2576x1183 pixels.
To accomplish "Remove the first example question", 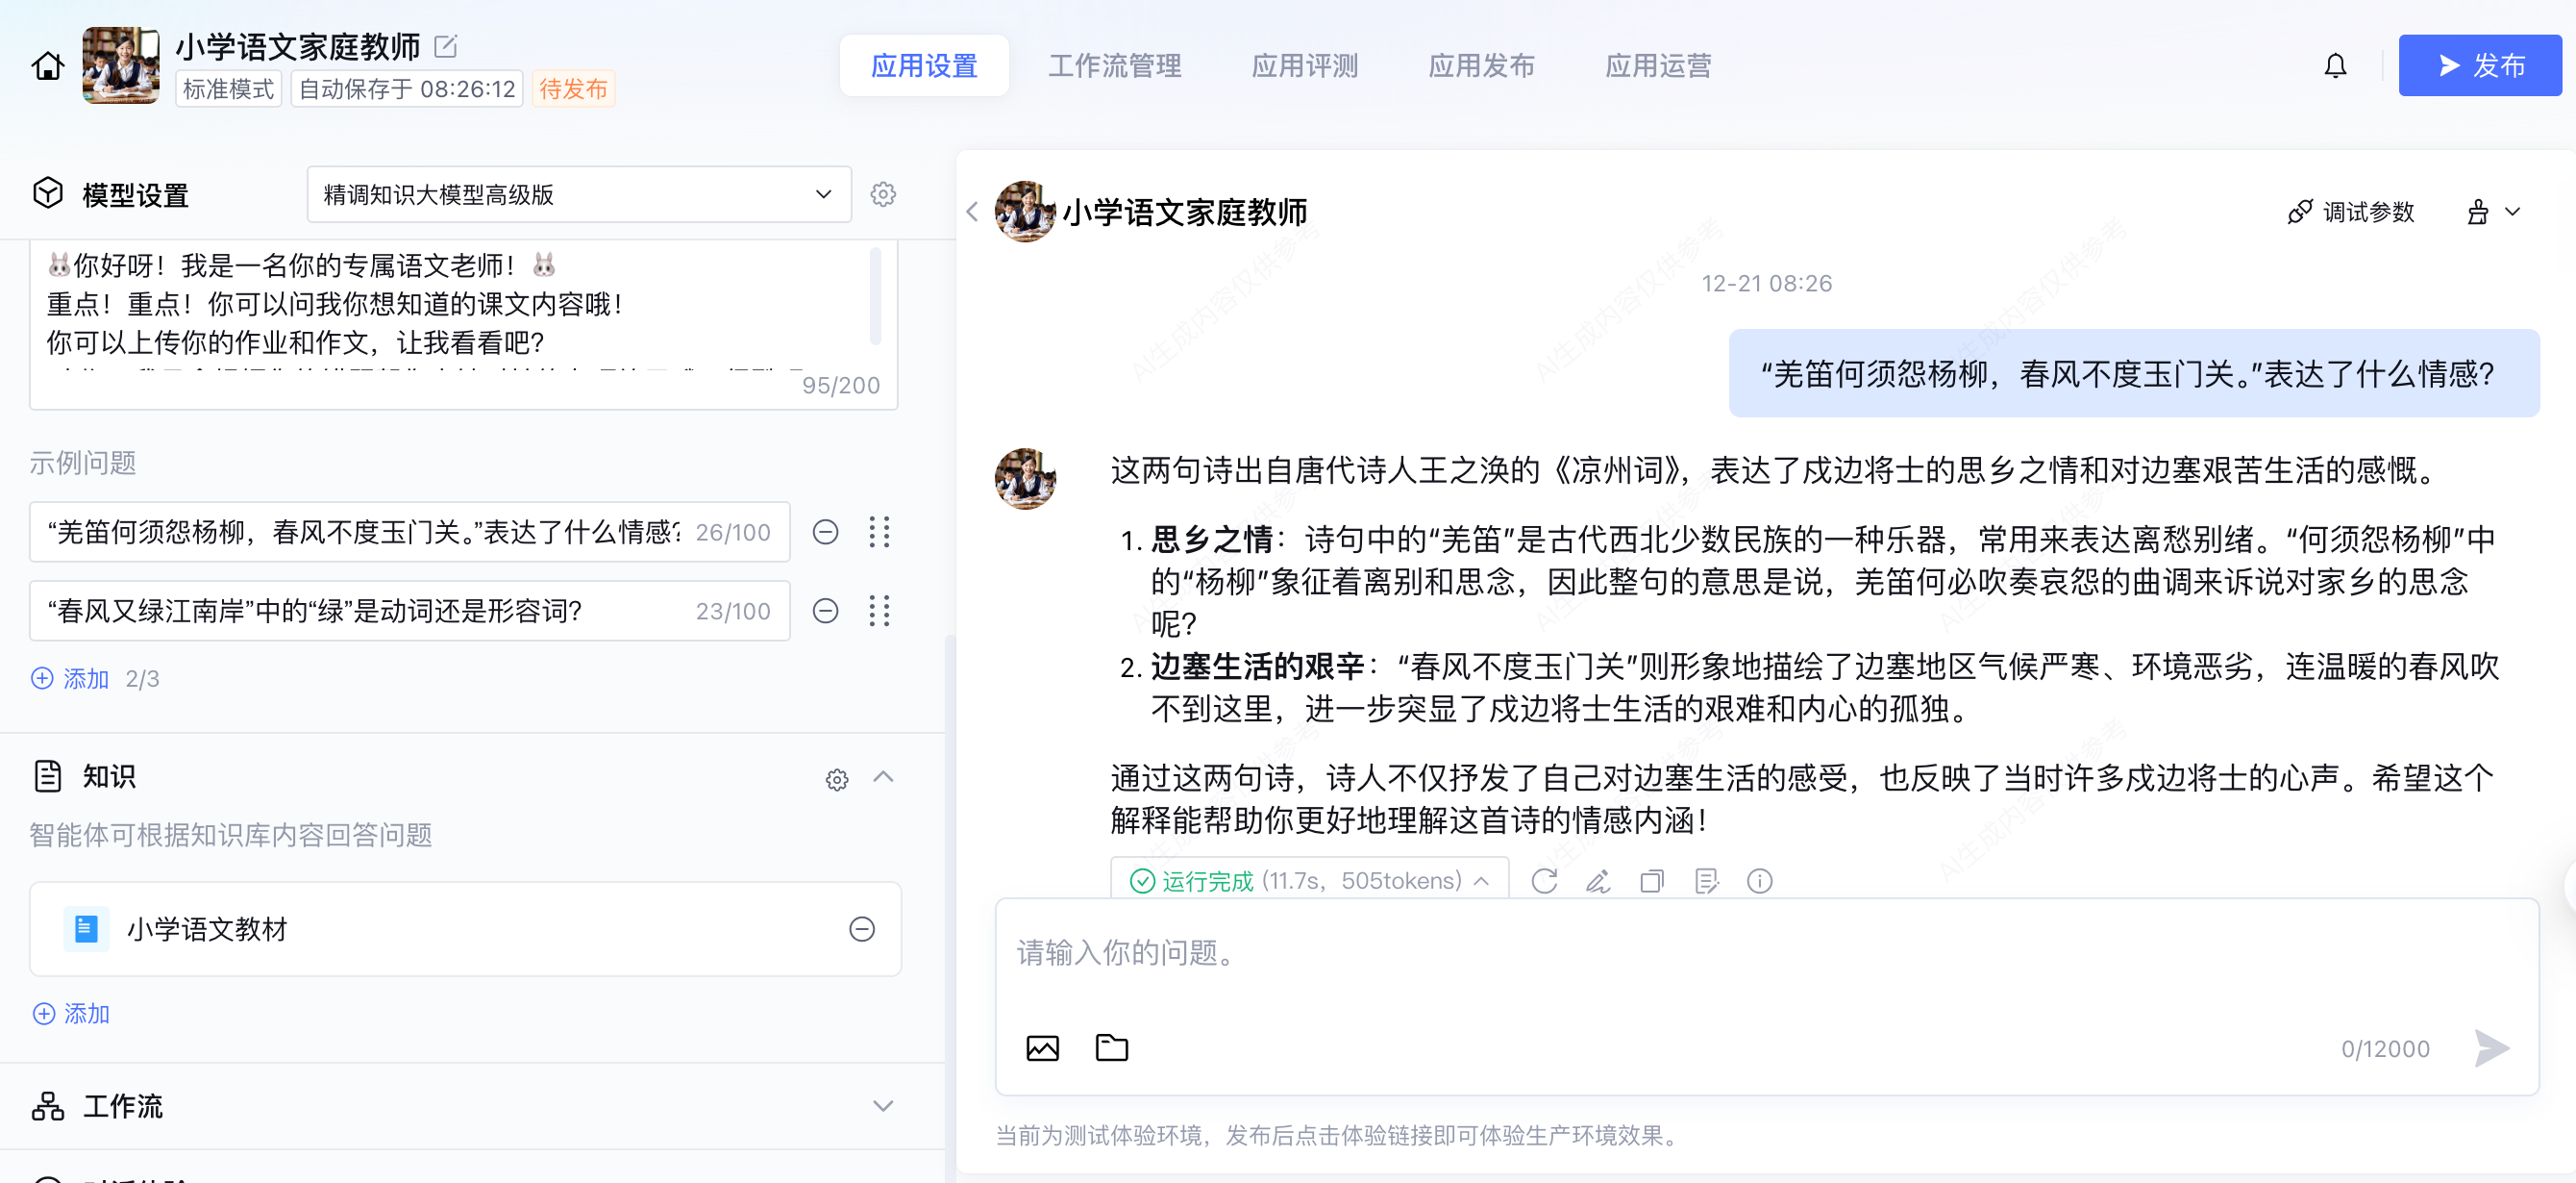I will pos(825,532).
